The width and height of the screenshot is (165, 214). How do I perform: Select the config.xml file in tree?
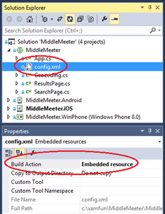(47, 67)
